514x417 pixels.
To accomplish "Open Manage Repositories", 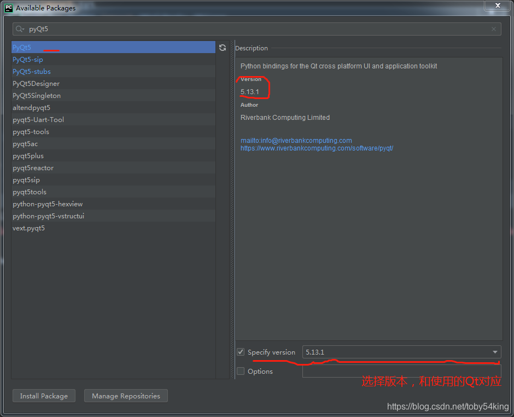I will (126, 396).
